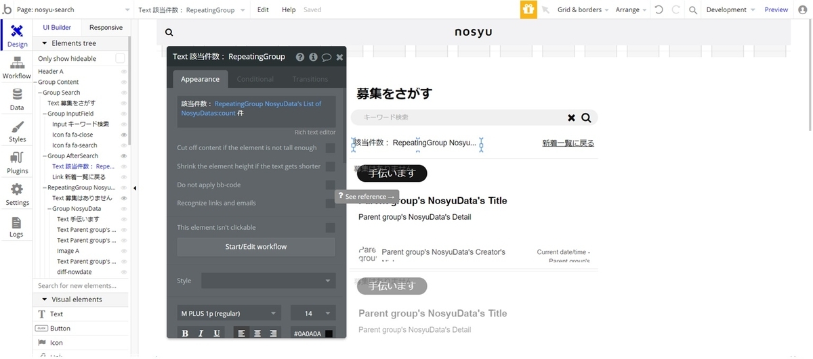The height and width of the screenshot is (359, 813).
Task: Check Do not apply bb-code
Action: click(330, 185)
